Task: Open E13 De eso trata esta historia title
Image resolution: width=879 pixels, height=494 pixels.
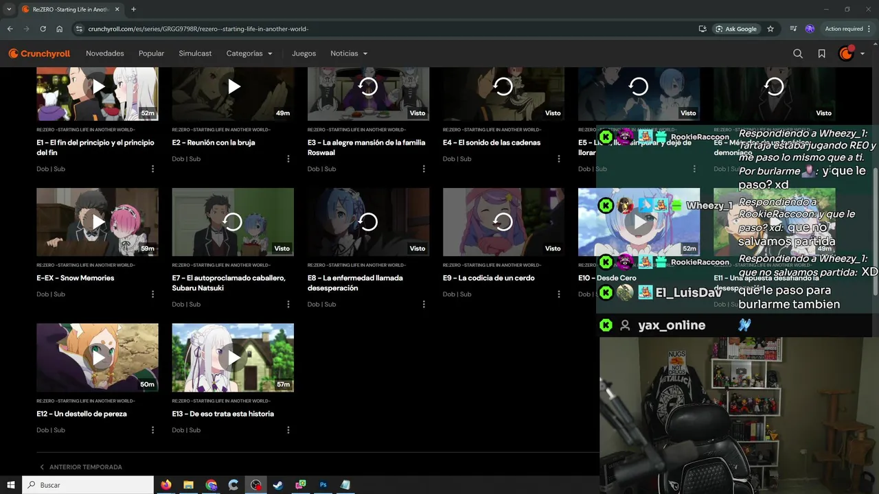Action: coord(222,414)
